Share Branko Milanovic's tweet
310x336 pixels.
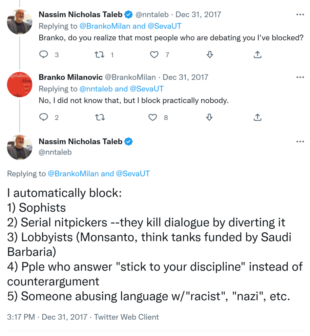[258, 117]
